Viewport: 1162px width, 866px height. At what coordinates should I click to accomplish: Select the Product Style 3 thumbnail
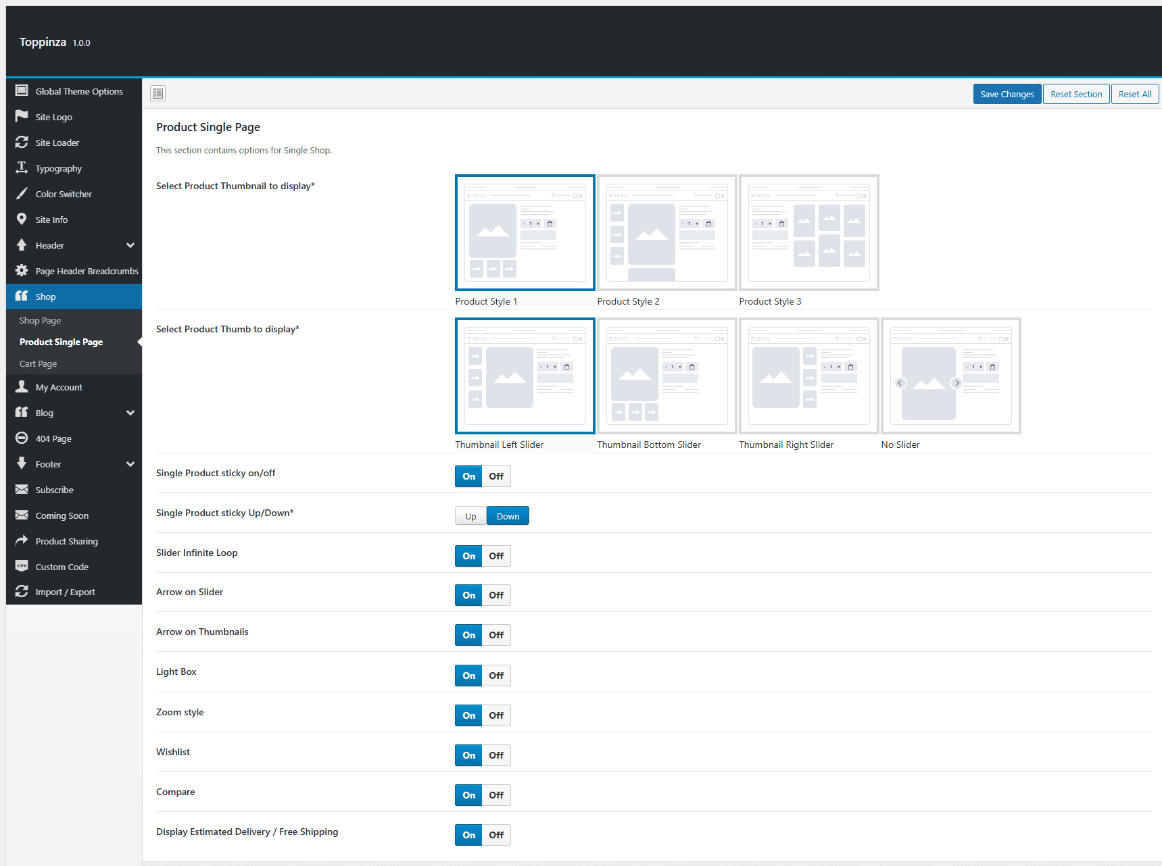point(809,233)
